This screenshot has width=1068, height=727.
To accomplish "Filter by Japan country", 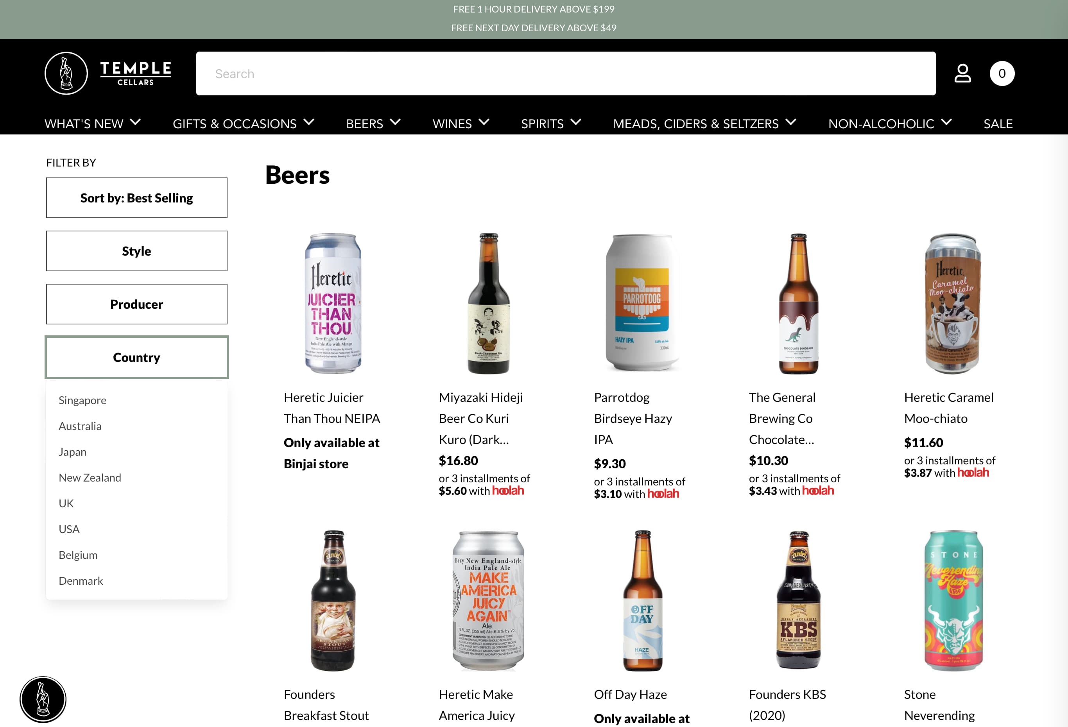I will point(73,452).
